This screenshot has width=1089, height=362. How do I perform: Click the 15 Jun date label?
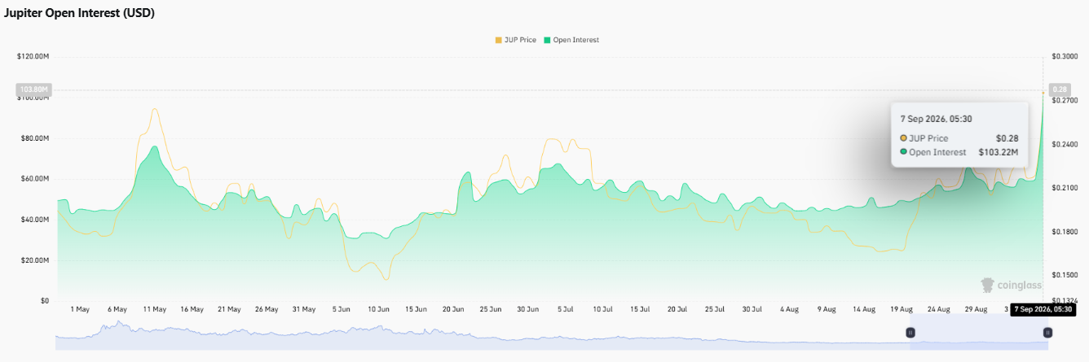(x=416, y=309)
